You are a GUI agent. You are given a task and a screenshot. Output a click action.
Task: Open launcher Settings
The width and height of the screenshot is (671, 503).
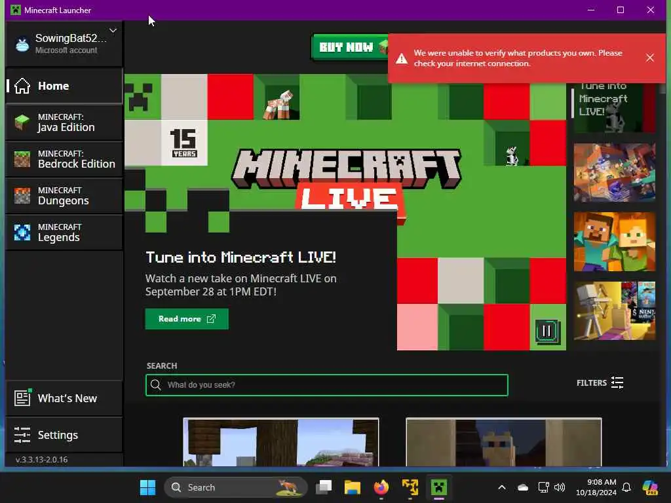(x=64, y=435)
